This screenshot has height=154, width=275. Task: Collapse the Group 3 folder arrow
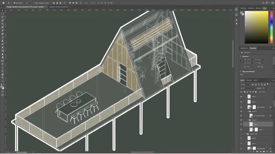(x=248, y=120)
